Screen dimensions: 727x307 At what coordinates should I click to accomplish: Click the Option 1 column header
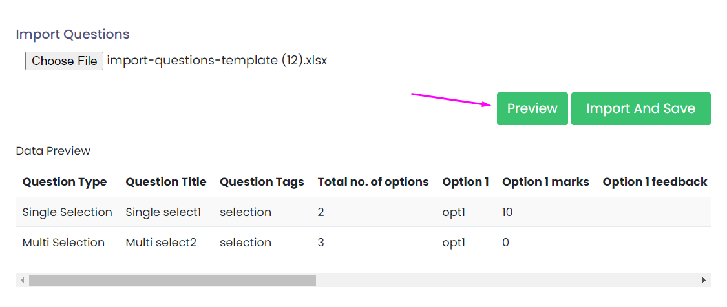(x=465, y=182)
